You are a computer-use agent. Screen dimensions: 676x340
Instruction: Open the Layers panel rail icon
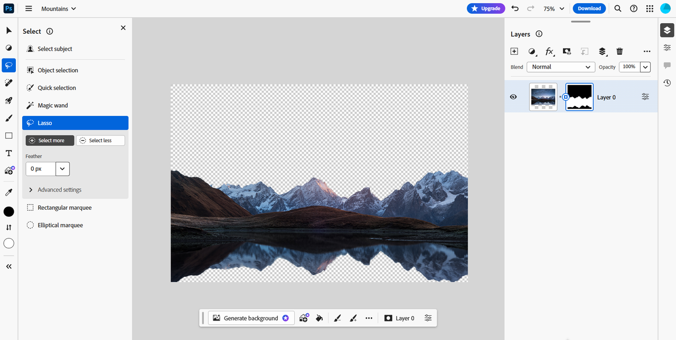click(667, 31)
